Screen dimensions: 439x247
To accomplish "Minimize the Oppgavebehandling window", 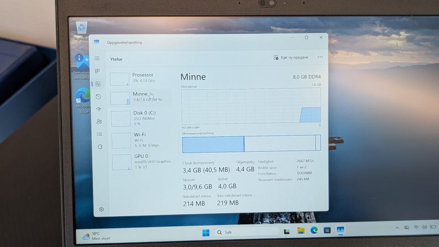I will coord(292,38).
